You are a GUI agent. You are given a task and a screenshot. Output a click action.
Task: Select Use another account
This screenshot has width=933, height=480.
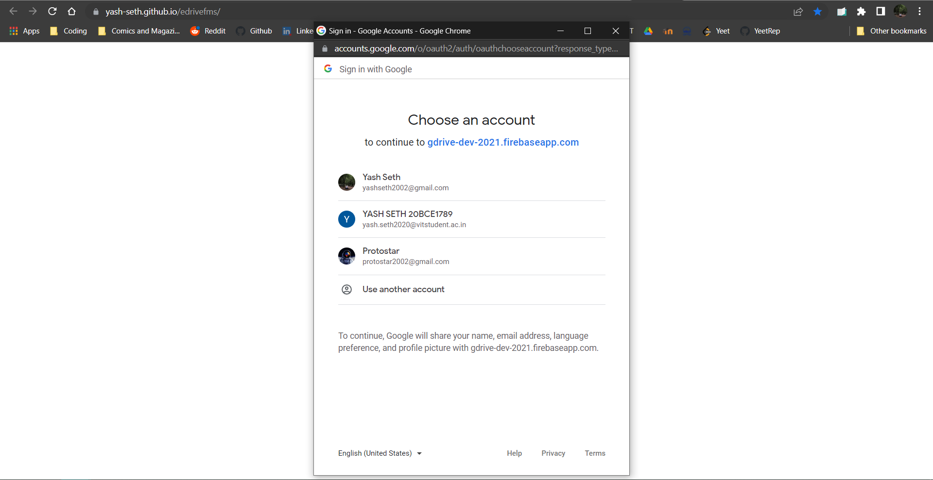472,289
